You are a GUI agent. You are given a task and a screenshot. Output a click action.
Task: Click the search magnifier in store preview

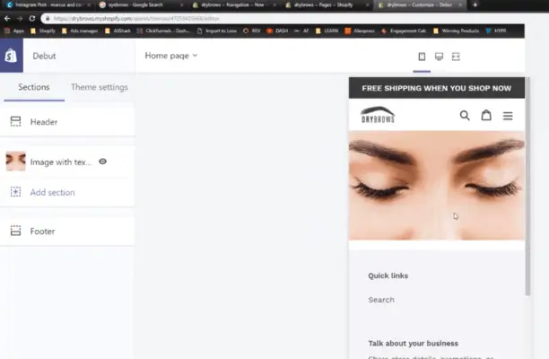coord(465,115)
